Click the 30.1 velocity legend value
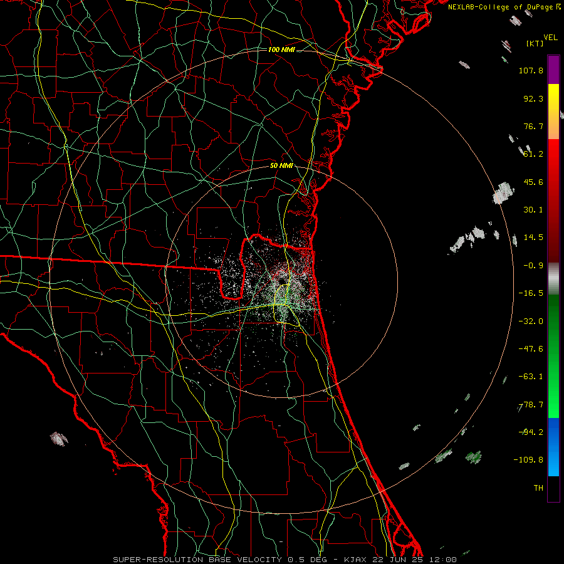 click(533, 210)
